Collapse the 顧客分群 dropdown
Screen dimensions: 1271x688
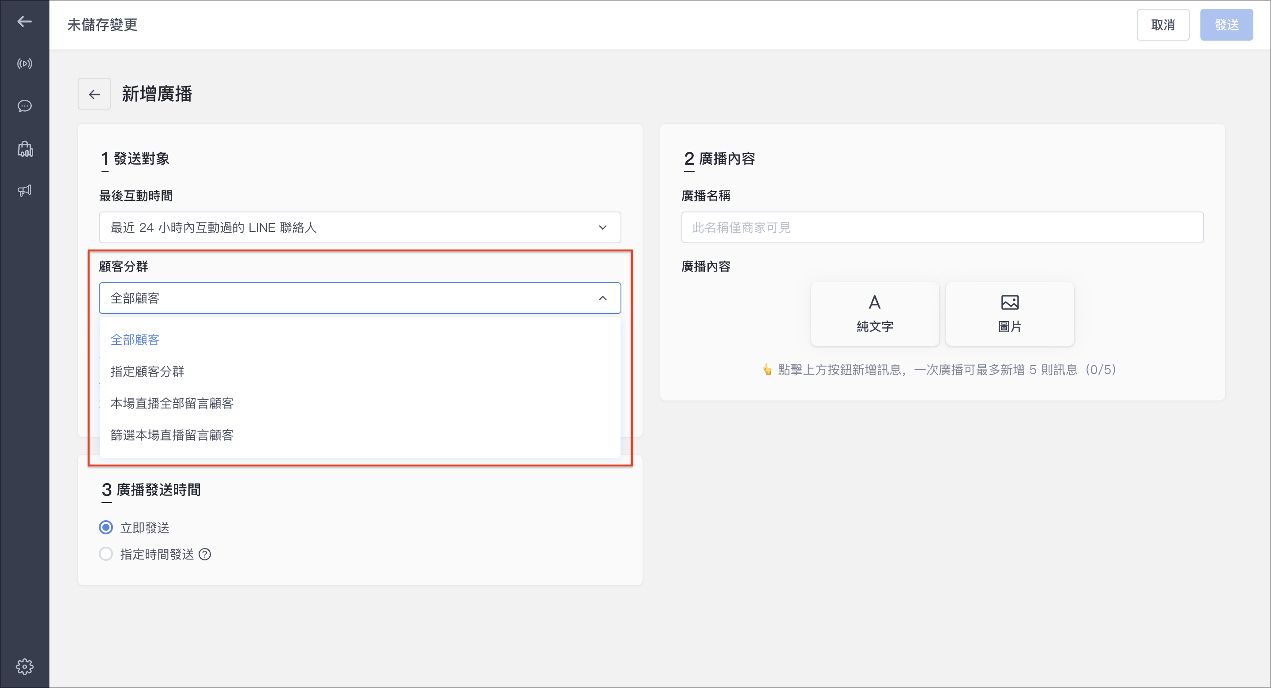pyautogui.click(x=360, y=298)
